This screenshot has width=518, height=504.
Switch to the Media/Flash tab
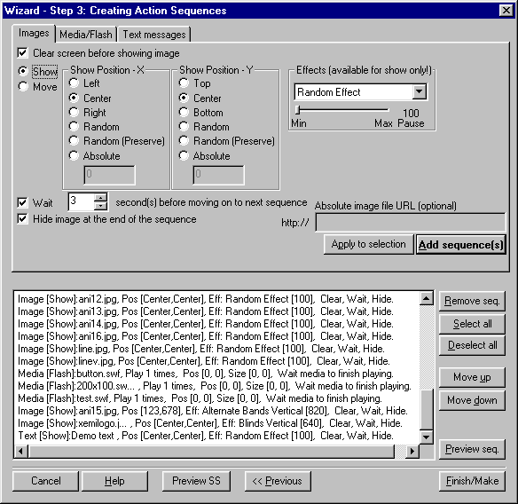tap(86, 35)
